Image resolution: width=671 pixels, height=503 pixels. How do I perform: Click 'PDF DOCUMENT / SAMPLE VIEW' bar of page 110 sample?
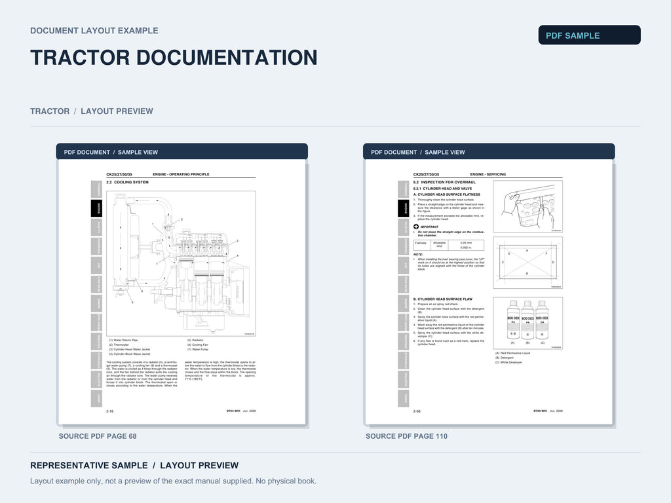489,152
